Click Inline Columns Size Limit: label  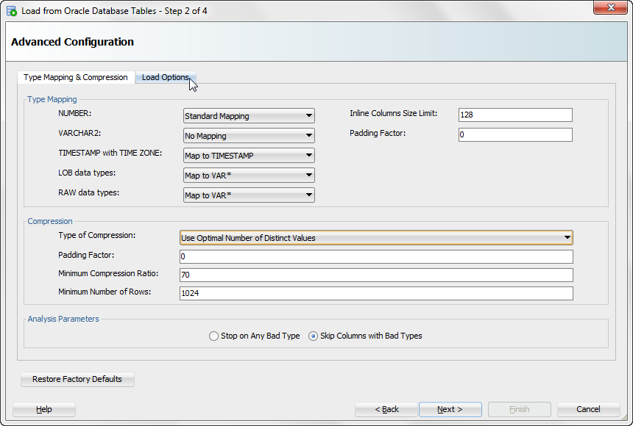point(394,113)
